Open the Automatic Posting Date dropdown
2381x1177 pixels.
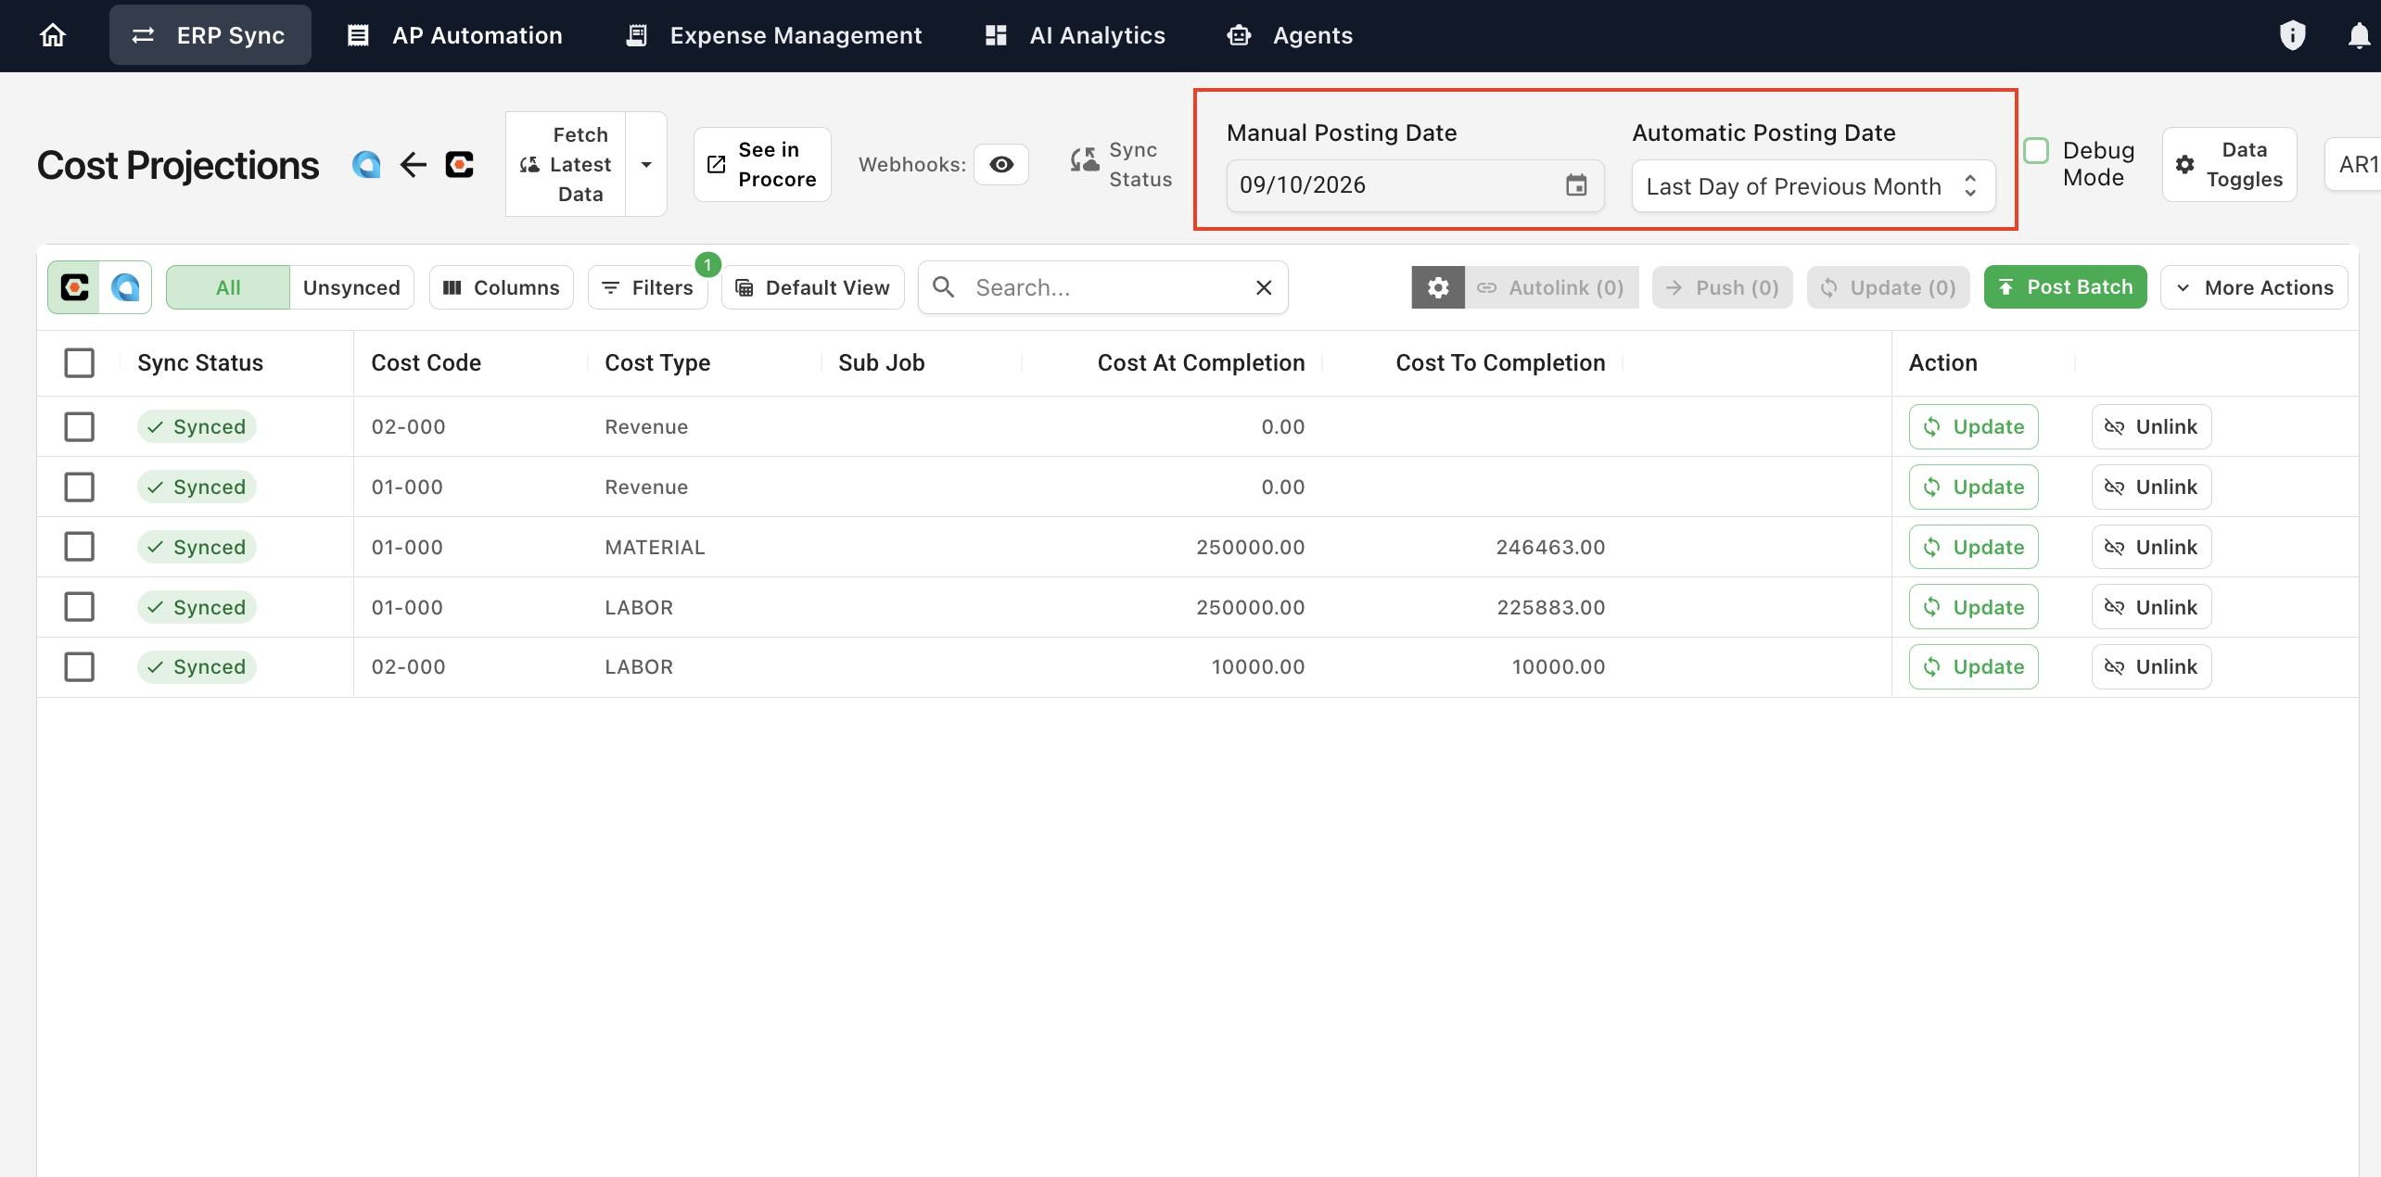pyautogui.click(x=1813, y=186)
